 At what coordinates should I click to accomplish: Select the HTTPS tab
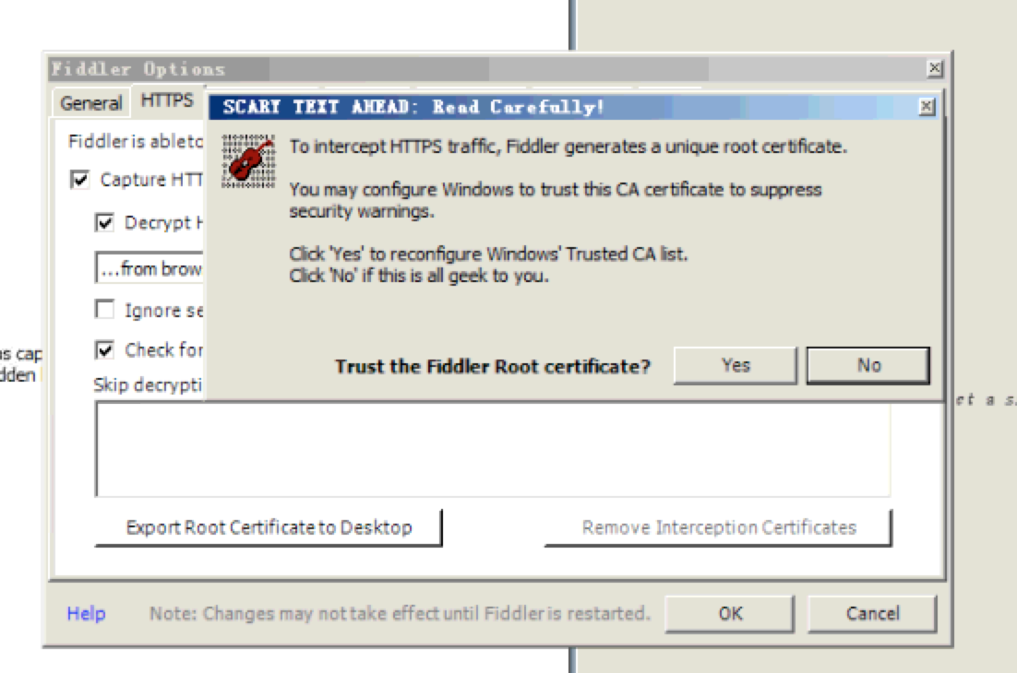coord(167,100)
